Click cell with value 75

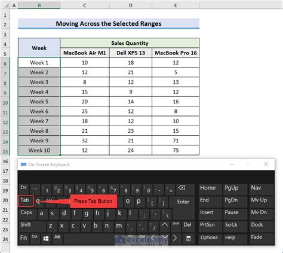pyautogui.click(x=176, y=150)
